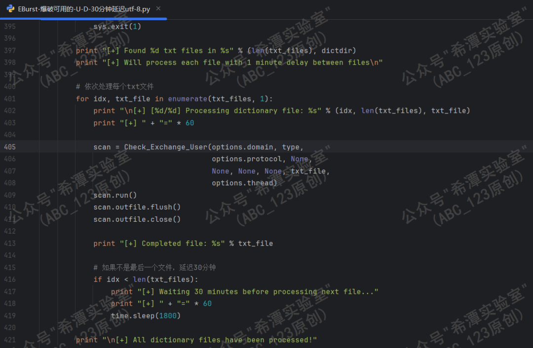Click gutter line number 405
This screenshot has height=348, width=533.
pos(10,147)
